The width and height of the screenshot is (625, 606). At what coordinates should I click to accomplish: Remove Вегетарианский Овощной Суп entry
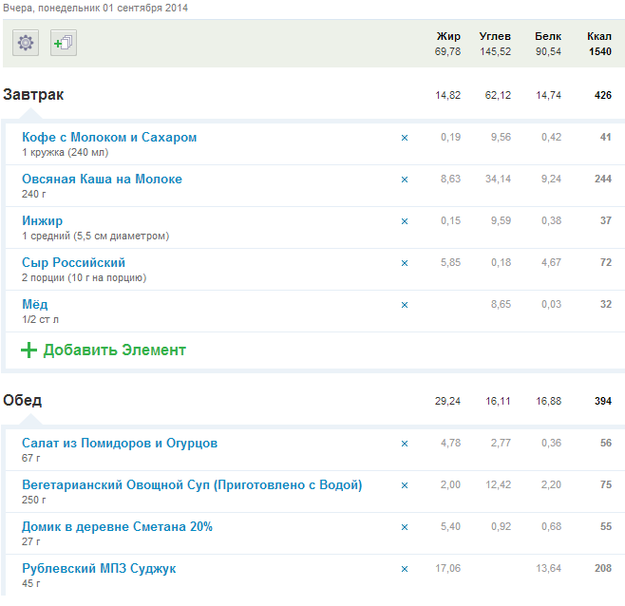(404, 485)
